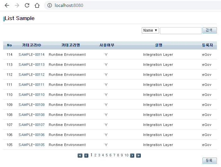Go to page 6 in pagination

pyautogui.click(x=111, y=155)
